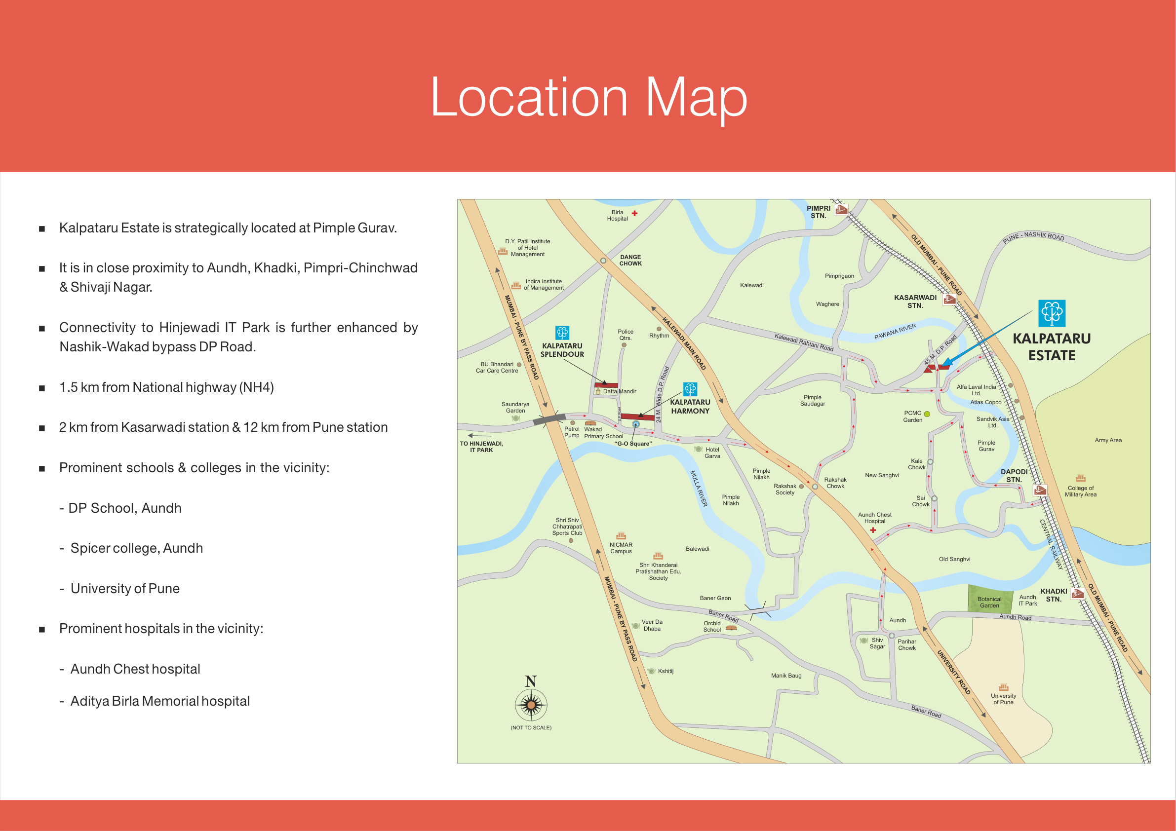Click the Datta Mandir temple icon
This screenshot has width=1176, height=831.
click(598, 391)
